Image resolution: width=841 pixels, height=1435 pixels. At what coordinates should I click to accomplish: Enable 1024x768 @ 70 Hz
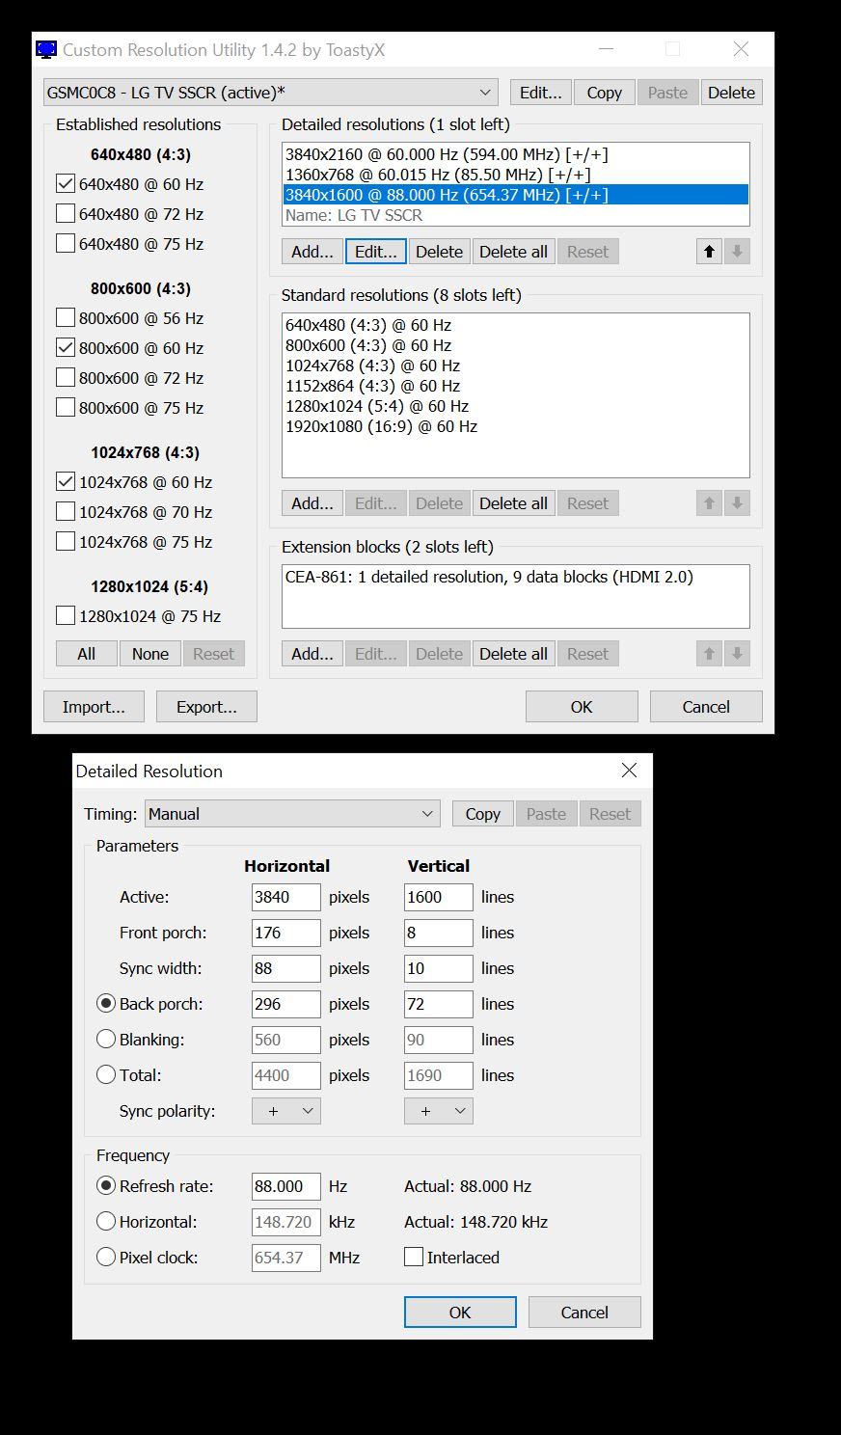66,512
